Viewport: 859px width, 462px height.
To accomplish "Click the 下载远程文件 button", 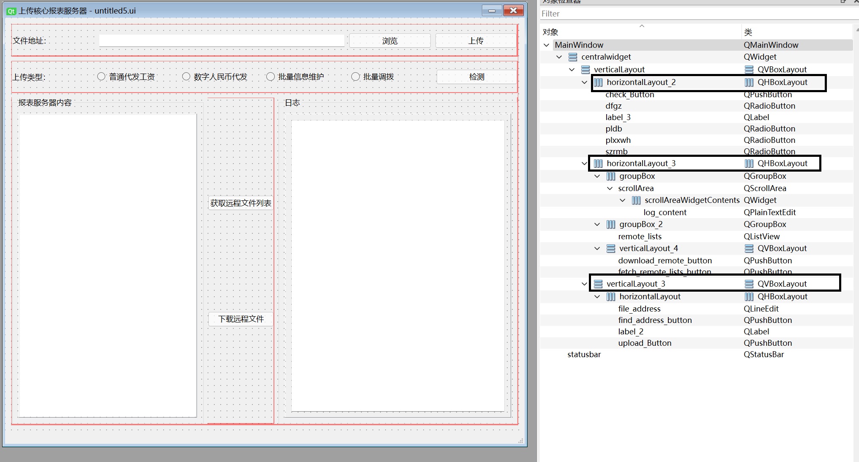I will point(241,319).
